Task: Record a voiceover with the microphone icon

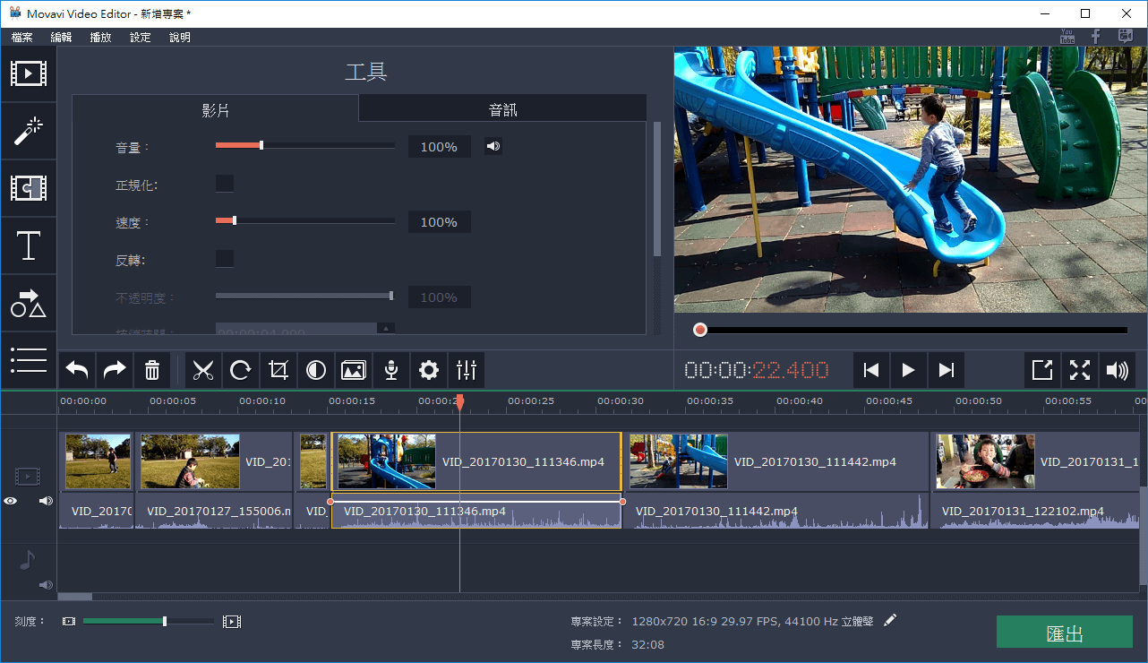Action: 391,370
